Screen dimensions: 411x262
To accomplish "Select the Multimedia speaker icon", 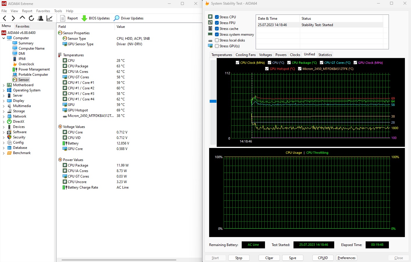I will 9,106.
